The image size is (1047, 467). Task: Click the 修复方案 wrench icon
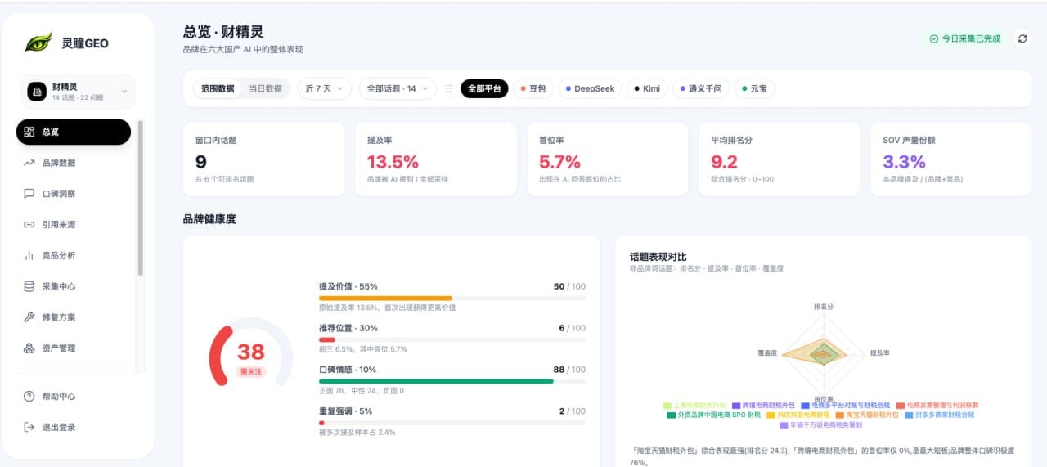click(29, 317)
